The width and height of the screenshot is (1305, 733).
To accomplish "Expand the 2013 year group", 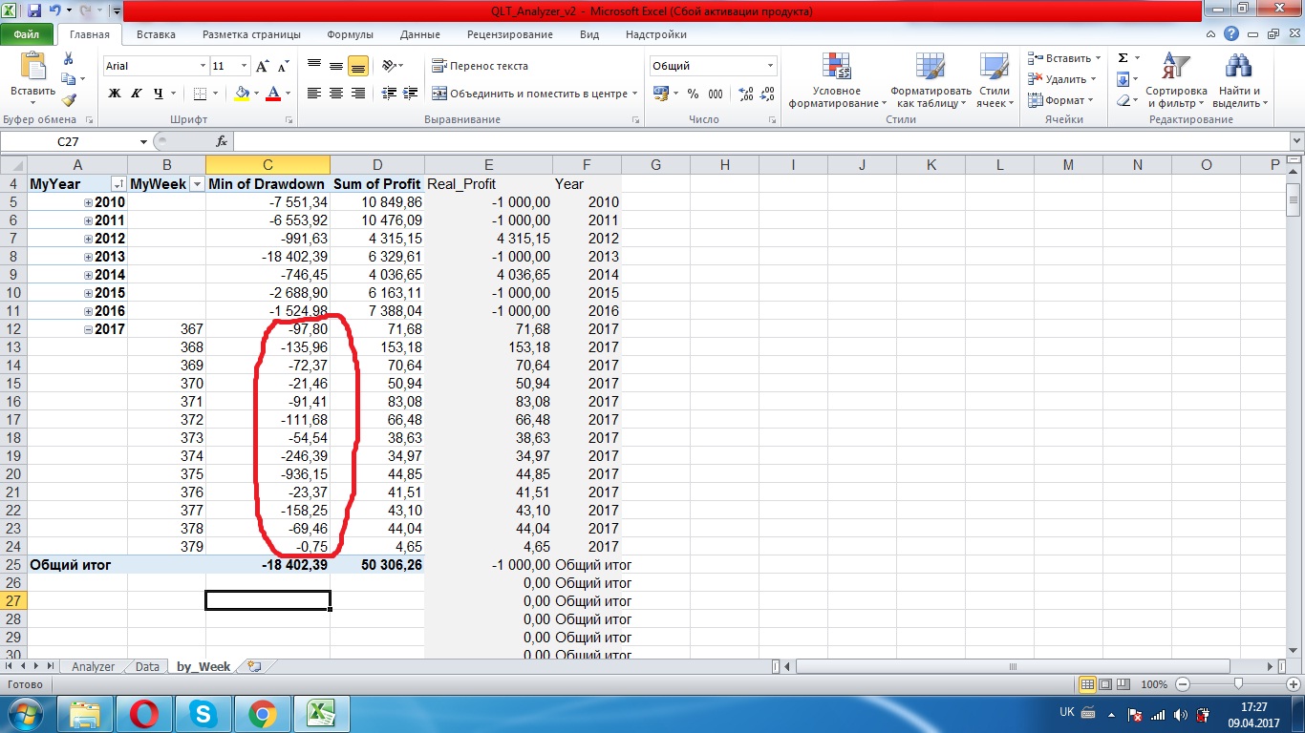I will (x=89, y=257).
